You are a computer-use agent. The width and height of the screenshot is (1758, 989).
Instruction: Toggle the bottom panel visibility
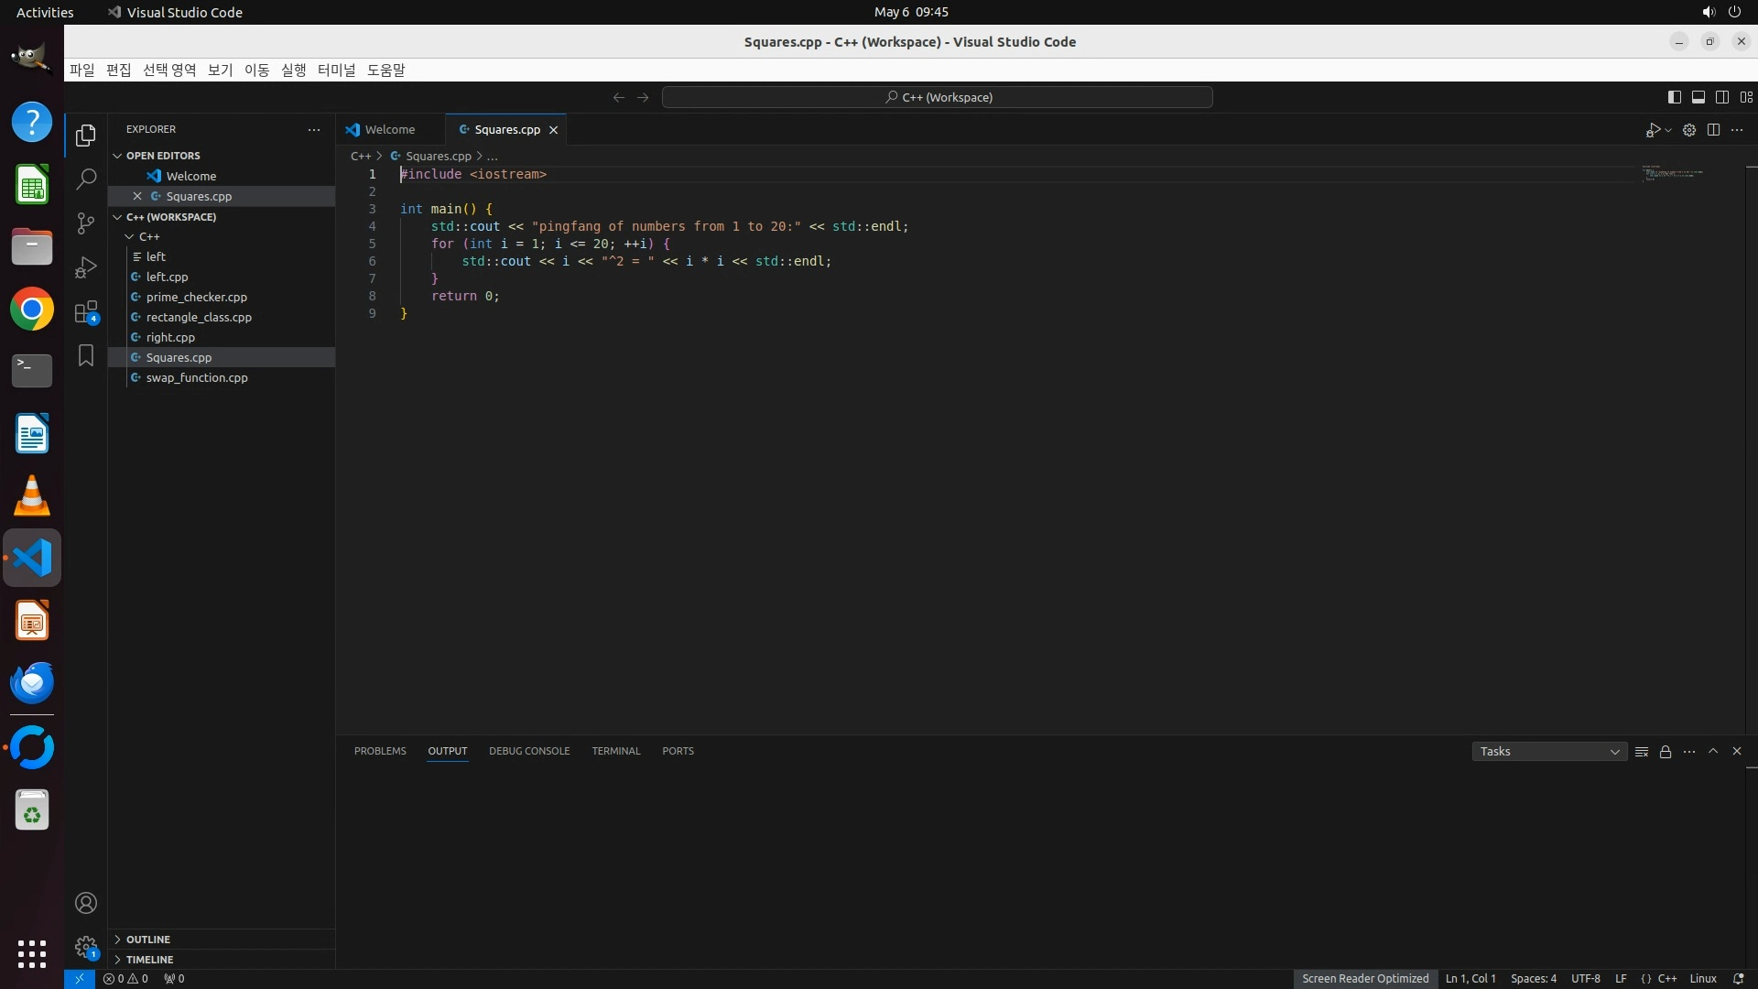1698,97
